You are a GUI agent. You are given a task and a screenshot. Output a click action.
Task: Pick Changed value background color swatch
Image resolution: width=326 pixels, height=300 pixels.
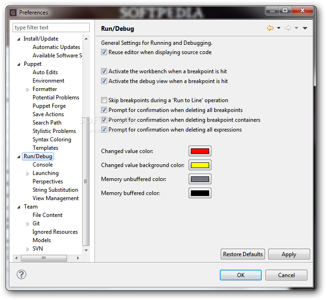[200, 165]
